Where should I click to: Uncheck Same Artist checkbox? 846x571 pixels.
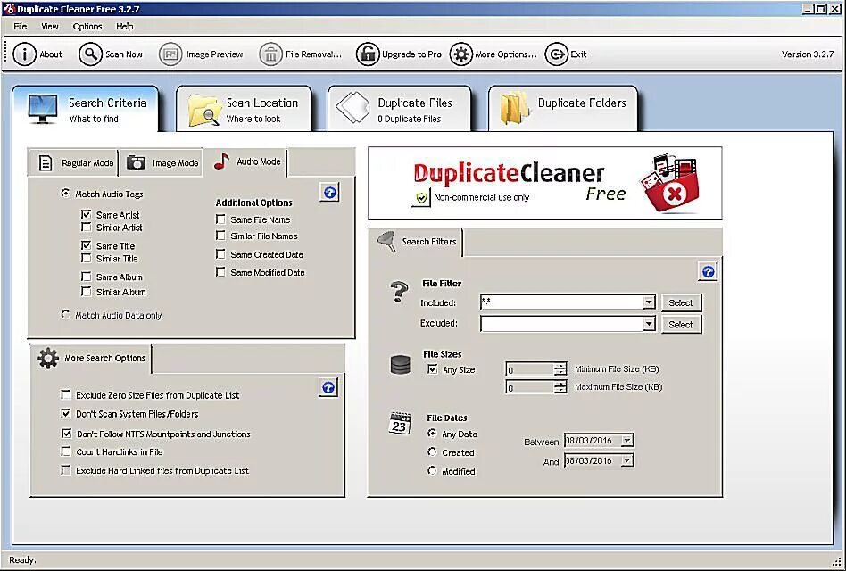pos(86,214)
